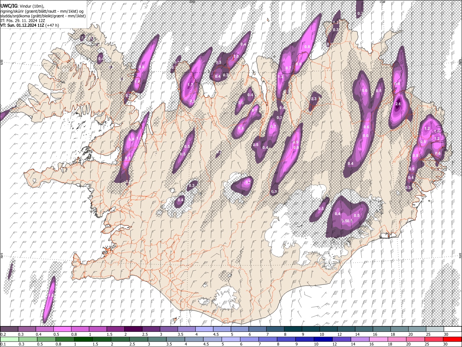Click the 'slydda/snjókoma' legend description line

tap(43, 16)
